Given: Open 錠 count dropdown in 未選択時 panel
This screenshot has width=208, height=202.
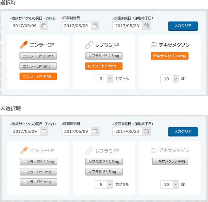Looking at the screenshot, I should [x=169, y=185].
